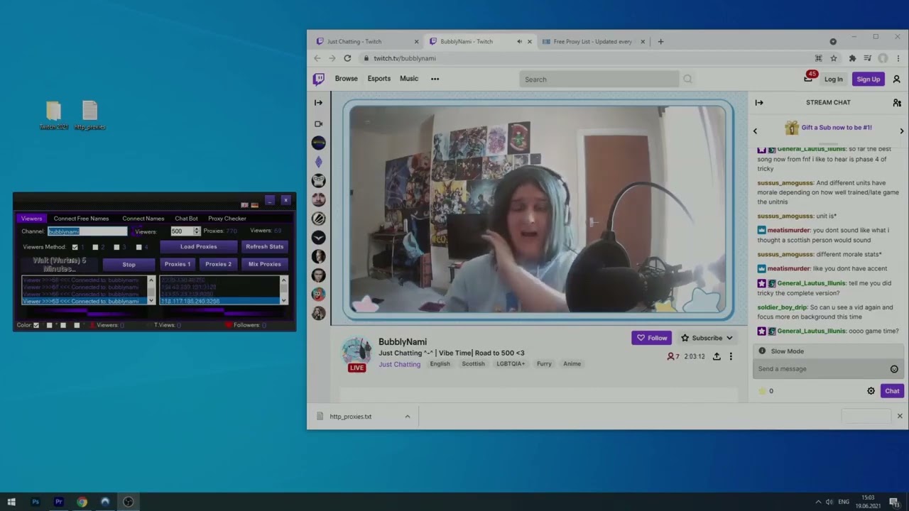Viewport: 909px width, 511px height.
Task: Open the Chat Bot tab
Action: click(x=186, y=219)
